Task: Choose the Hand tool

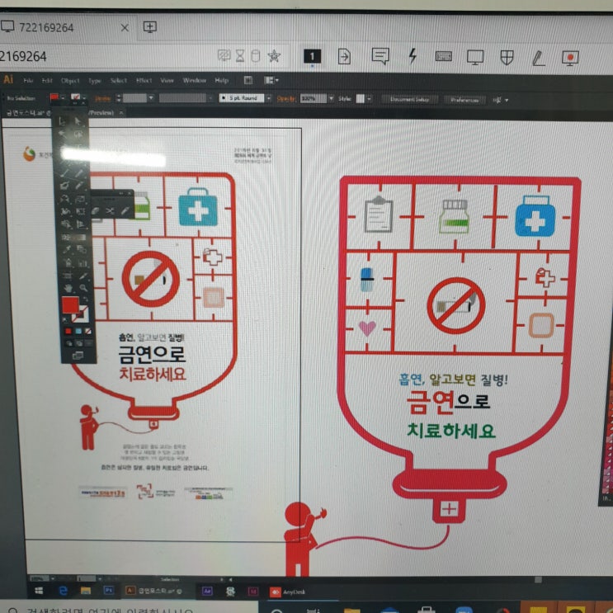Action: coord(68,289)
